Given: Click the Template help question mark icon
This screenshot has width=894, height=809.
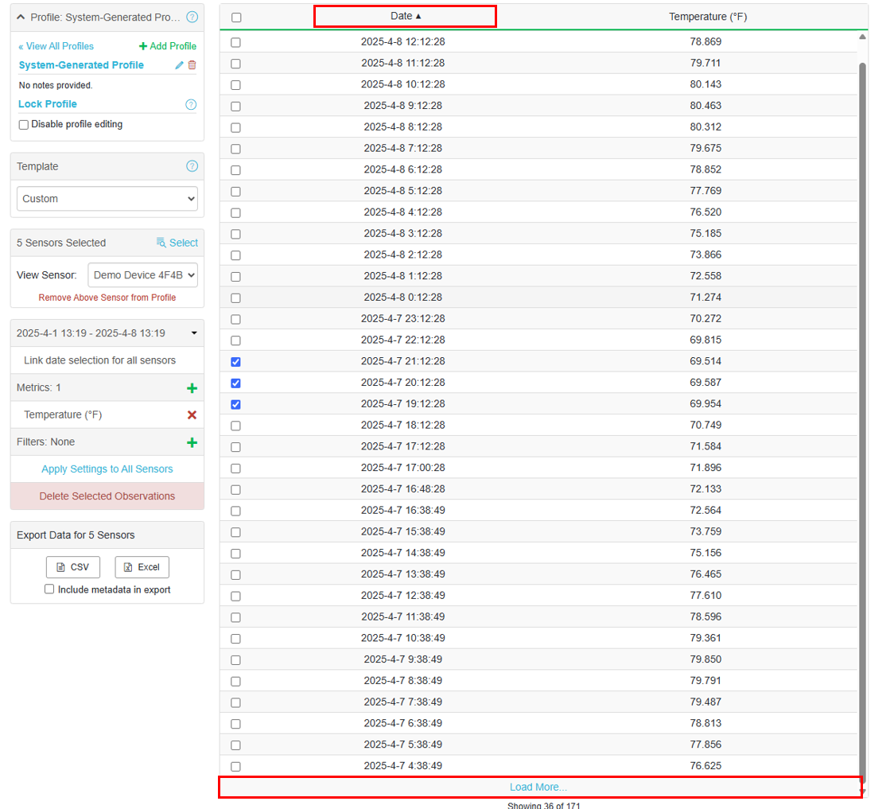Looking at the screenshot, I should tap(192, 166).
